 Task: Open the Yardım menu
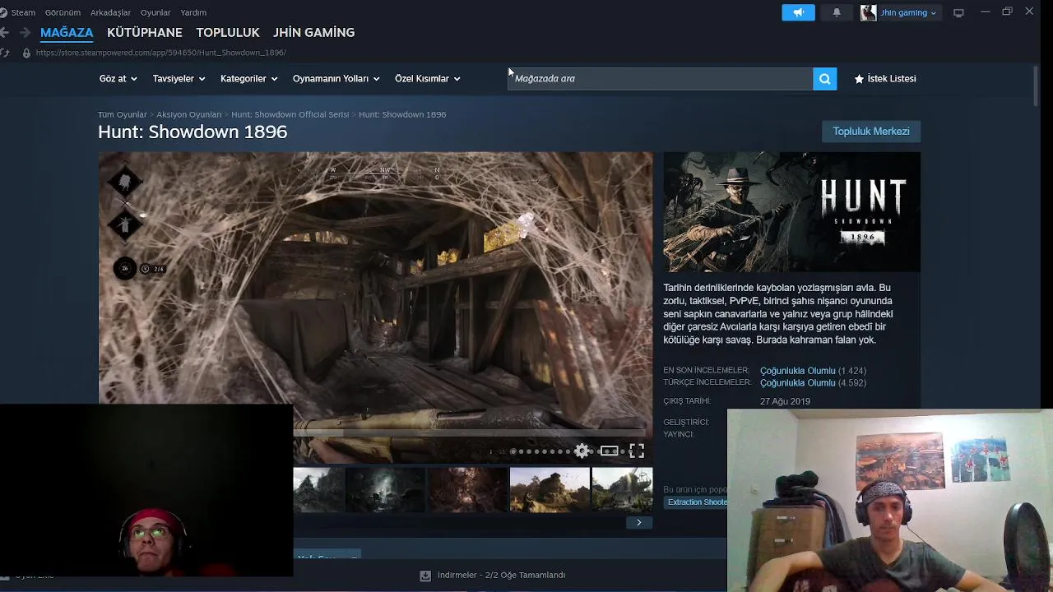pos(193,12)
